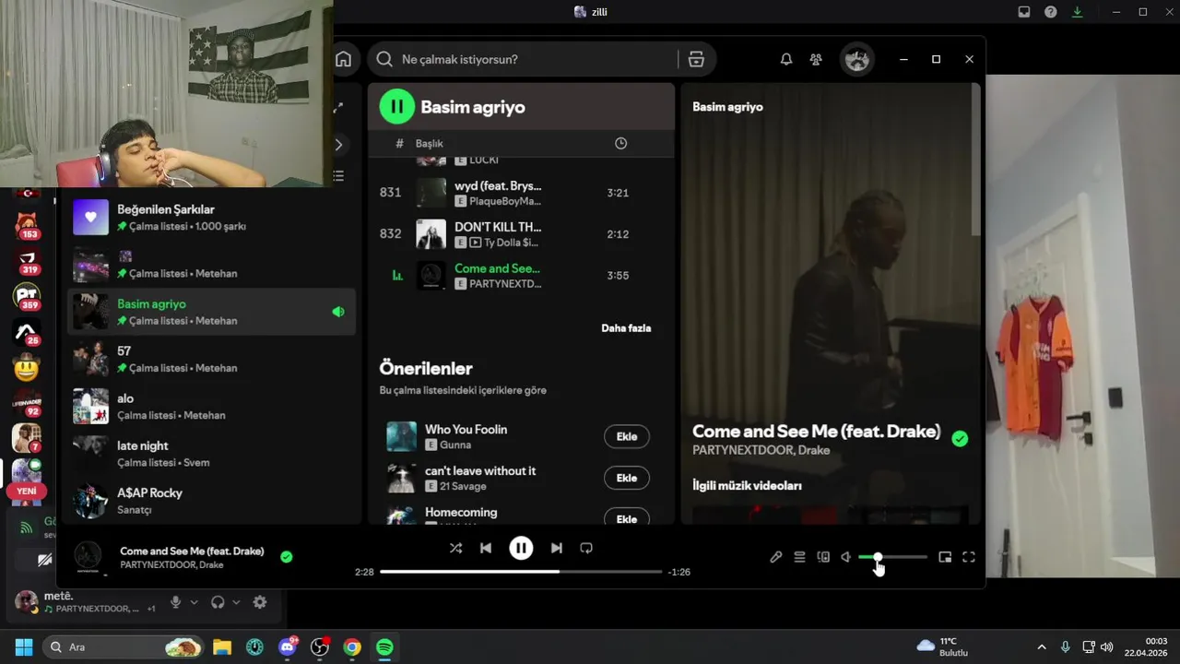This screenshot has height=664, width=1180.
Task: Toggle remaining time display -1:26
Action: coord(679,572)
